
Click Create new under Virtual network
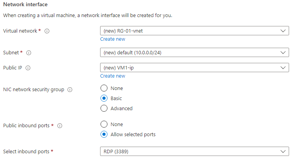click(x=113, y=39)
